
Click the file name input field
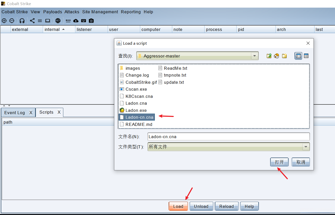coord(229,137)
